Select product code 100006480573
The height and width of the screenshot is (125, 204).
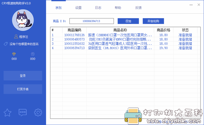(x=74, y=39)
